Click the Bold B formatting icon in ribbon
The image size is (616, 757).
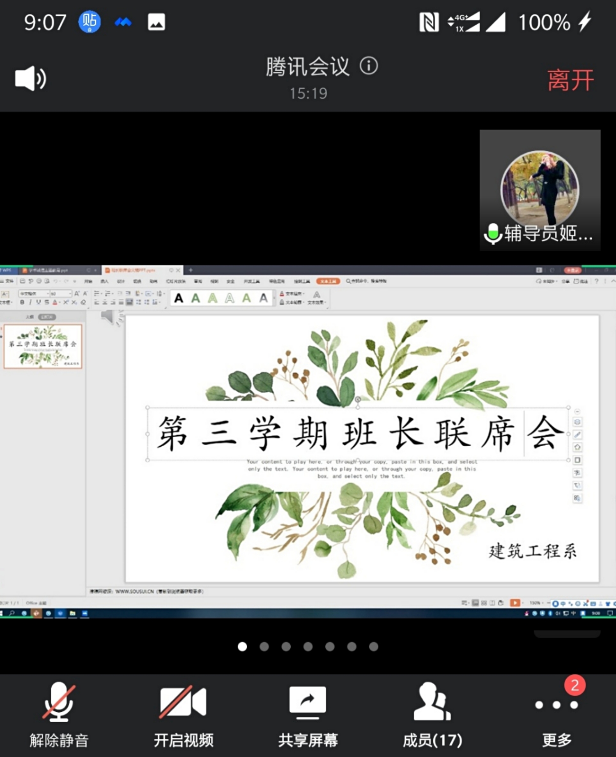[x=22, y=302]
